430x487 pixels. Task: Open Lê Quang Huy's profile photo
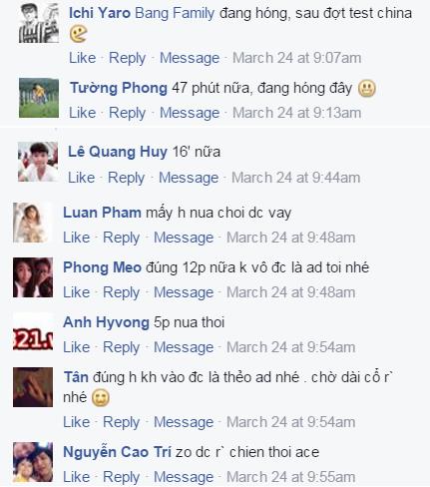click(x=38, y=162)
